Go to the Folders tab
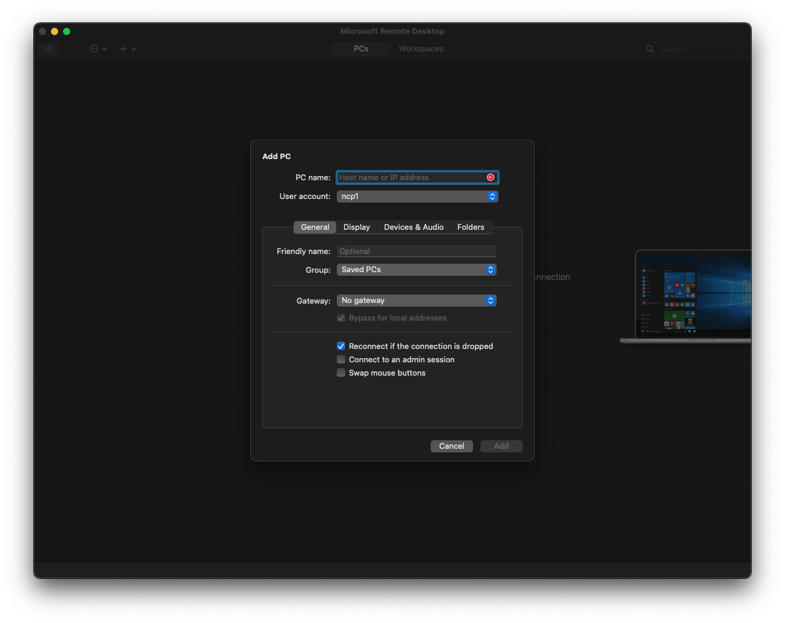 point(471,227)
